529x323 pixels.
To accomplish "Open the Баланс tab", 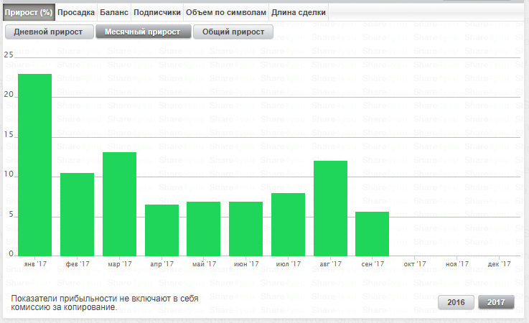I will pyautogui.click(x=114, y=12).
